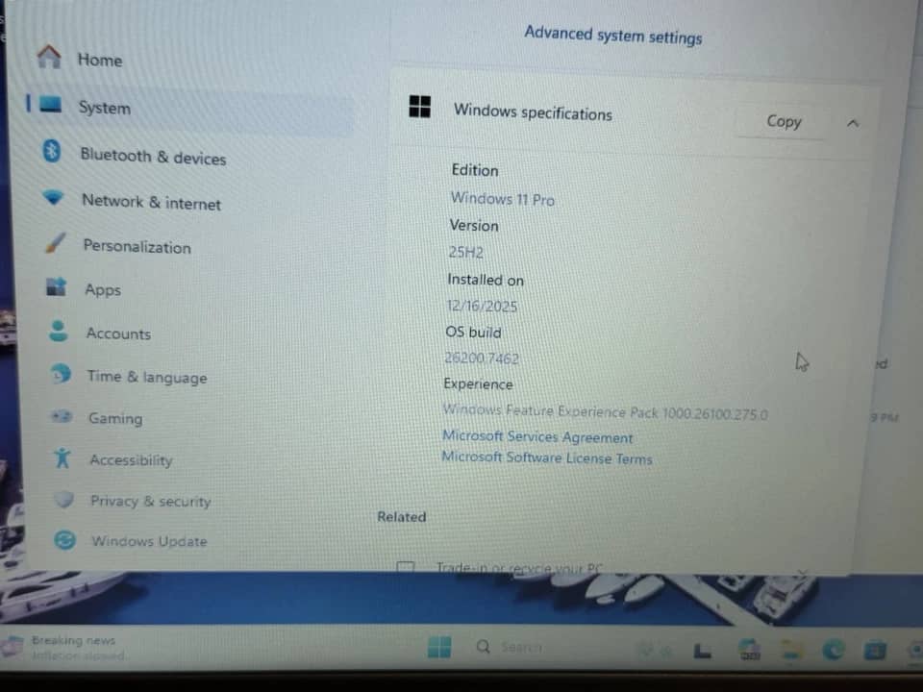The image size is (923, 692).
Task: Select the Windows Feature Experience Pack text
Action: tap(605, 411)
